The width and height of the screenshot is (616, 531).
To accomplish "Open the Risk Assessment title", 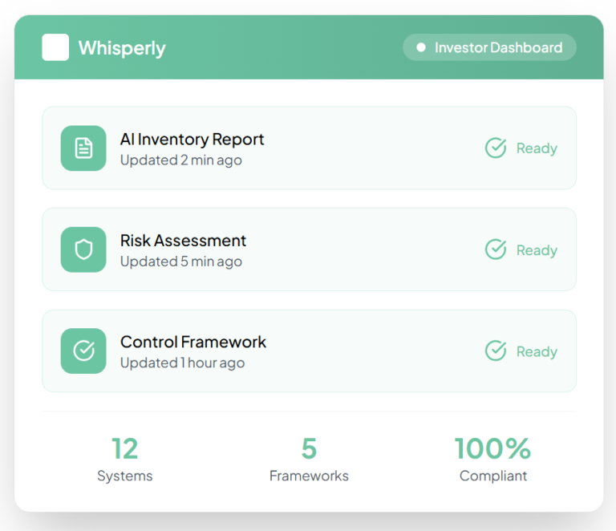I will click(x=183, y=241).
